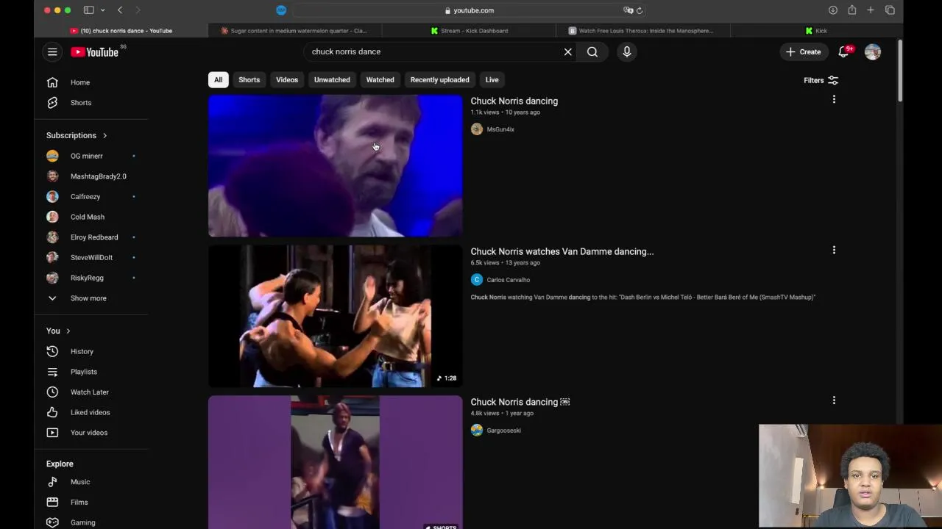Expand Subscriptions section chevron

[105, 135]
